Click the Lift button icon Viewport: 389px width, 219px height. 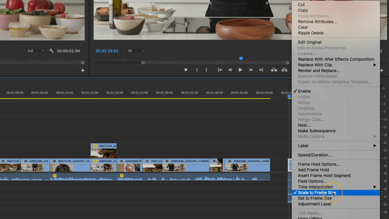click(274, 70)
